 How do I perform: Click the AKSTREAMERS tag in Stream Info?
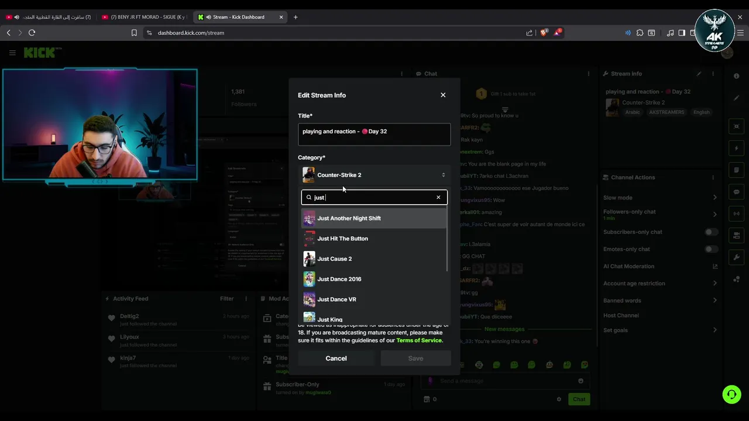tap(666, 112)
